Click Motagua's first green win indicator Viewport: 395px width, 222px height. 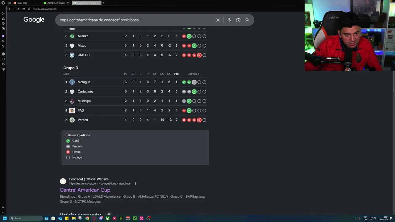pyautogui.click(x=184, y=82)
